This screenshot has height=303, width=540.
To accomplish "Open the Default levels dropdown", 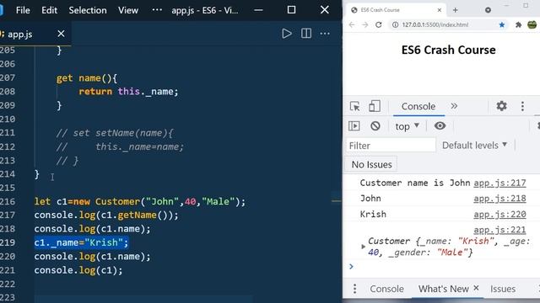I will [474, 146].
